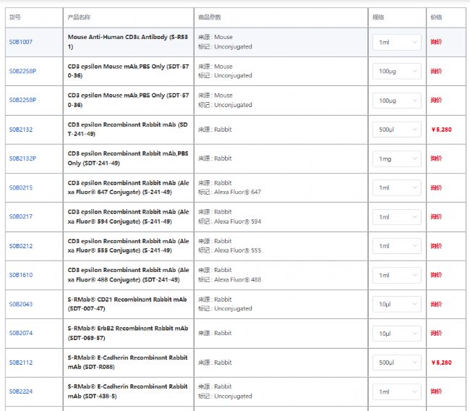Image resolution: width=470 pixels, height=411 pixels.
Task: Click 询价 in the S0B2074 row
Action: point(436,333)
